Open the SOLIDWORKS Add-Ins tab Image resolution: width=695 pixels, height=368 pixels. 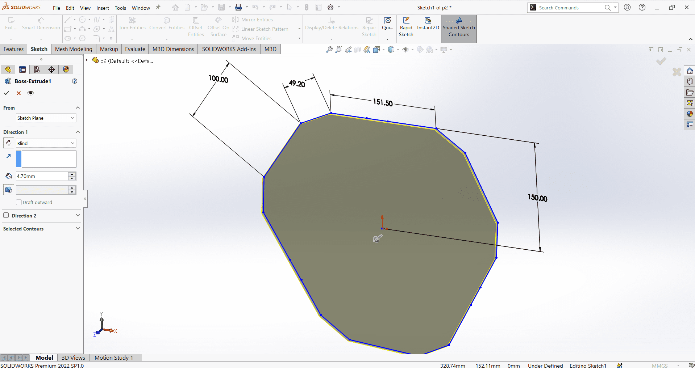coord(229,49)
